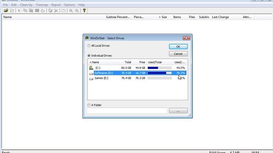Select the Softwares (D:) drive name

tap(104, 73)
